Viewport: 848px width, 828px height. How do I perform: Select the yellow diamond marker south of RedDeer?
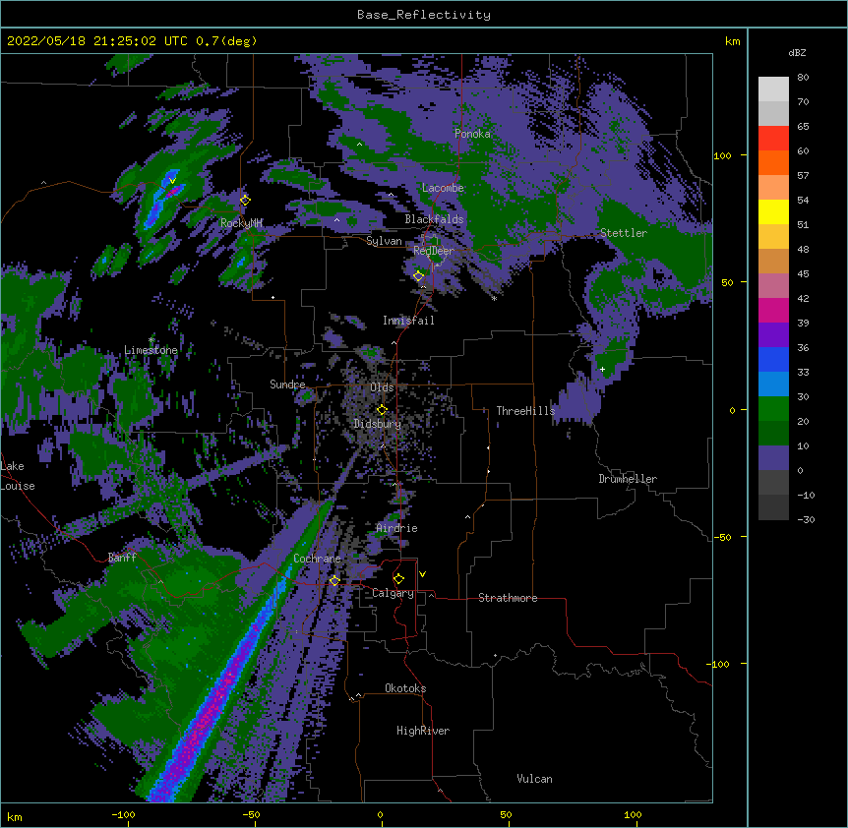click(419, 276)
